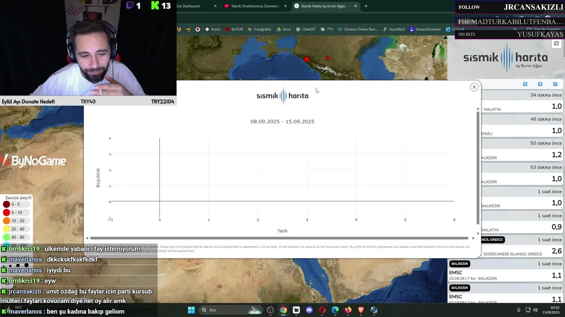Open Kick app from taskbar
This screenshot has width=565, height=317.
296,310
